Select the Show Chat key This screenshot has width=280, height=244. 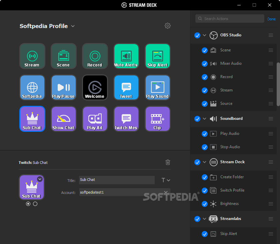64,119
